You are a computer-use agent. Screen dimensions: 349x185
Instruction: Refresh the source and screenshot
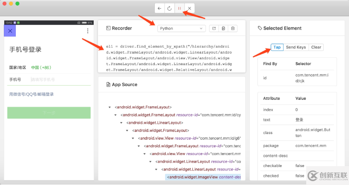169,8
